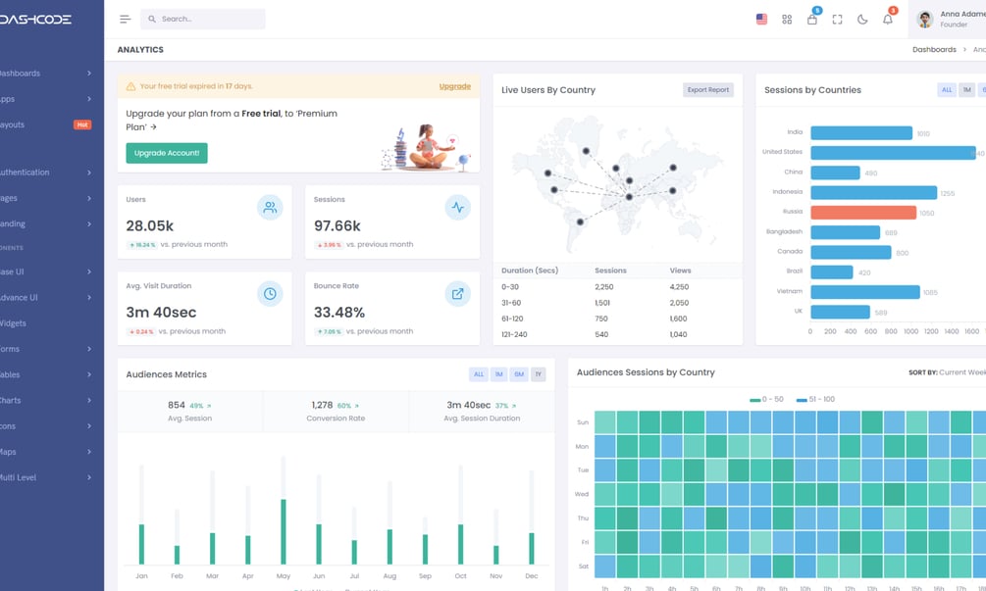Click Anna Adame's profile avatar

tap(924, 20)
